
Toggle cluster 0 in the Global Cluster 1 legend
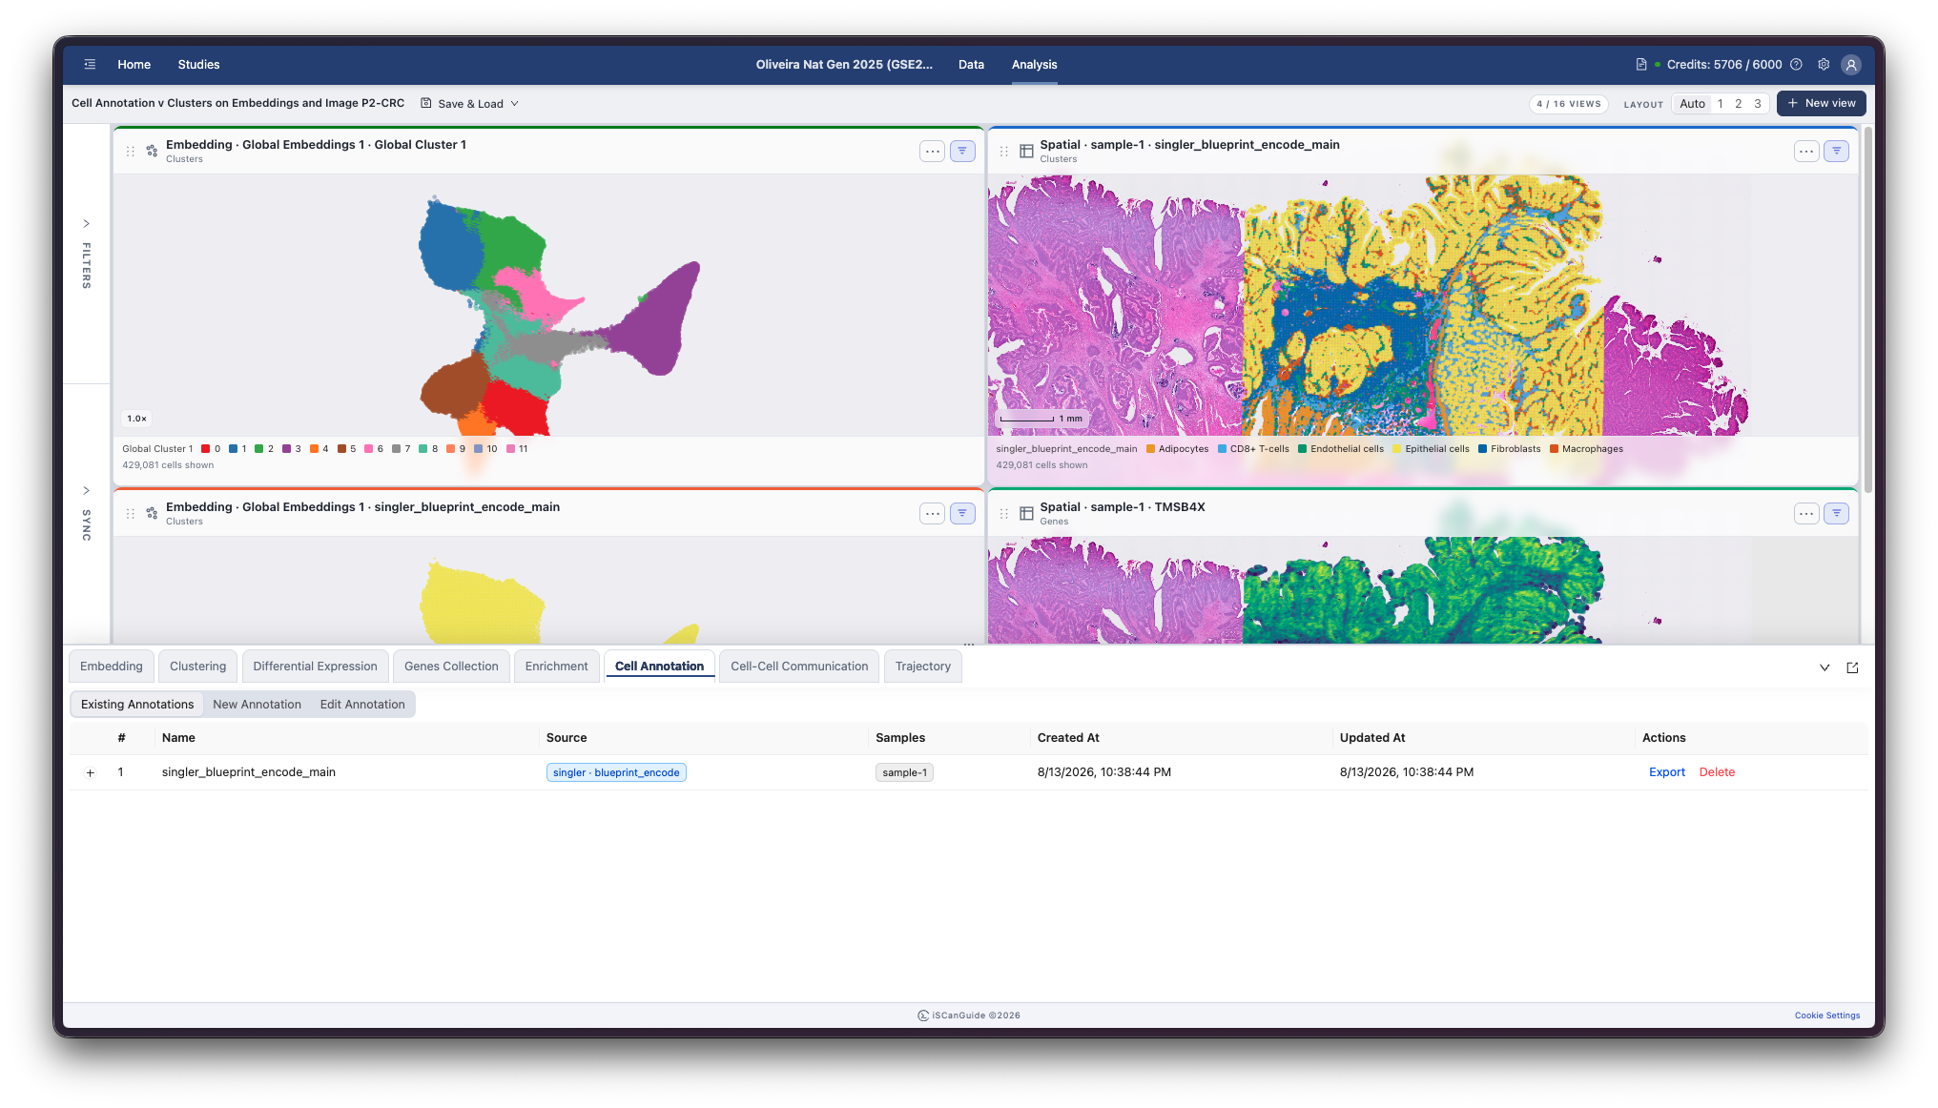211,448
